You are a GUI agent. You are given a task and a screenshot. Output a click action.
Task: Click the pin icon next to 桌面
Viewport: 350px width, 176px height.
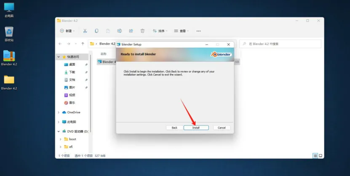(86, 65)
